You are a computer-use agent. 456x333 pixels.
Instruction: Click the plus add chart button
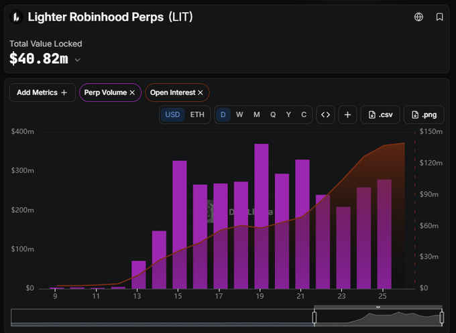pyautogui.click(x=347, y=115)
